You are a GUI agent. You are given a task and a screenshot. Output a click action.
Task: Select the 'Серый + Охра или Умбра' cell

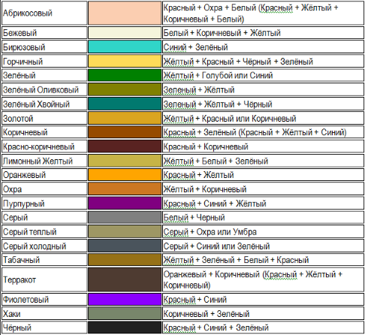pyautogui.click(x=263, y=231)
